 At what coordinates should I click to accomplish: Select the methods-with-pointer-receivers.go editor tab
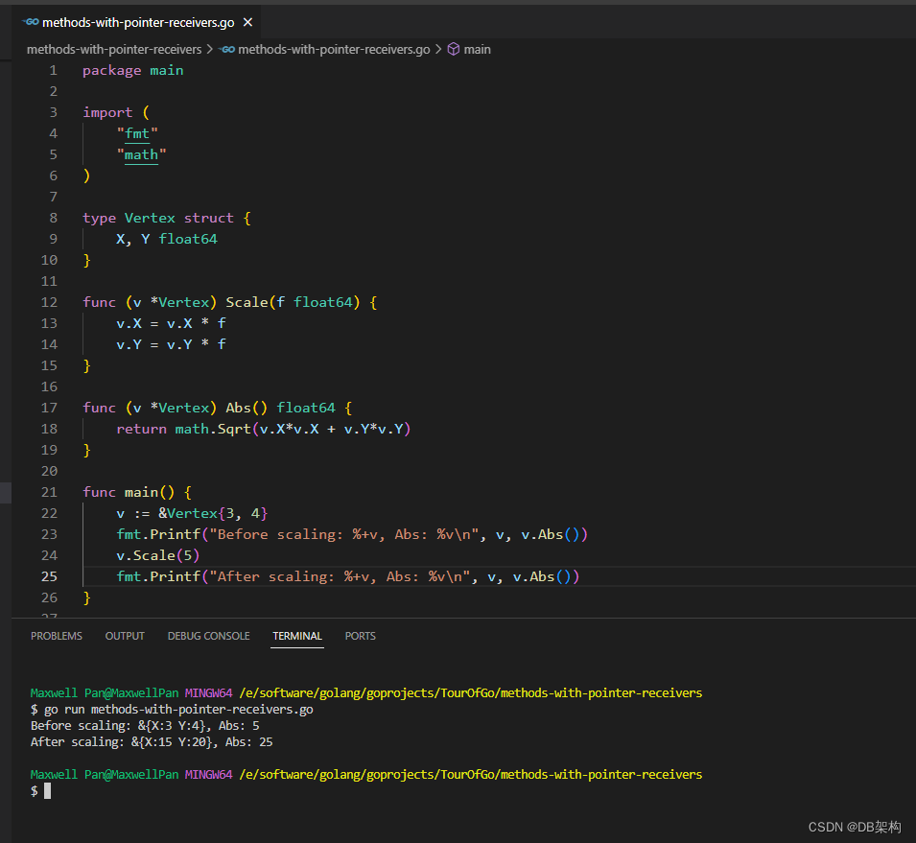[x=137, y=22]
